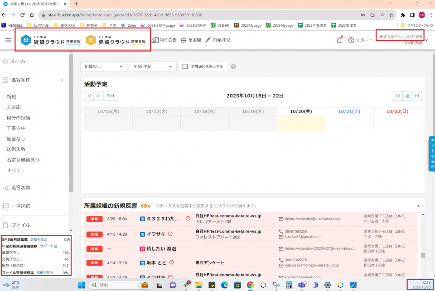Select すべて under 追客案件
Screen dimensions: 435x291
point(14,170)
